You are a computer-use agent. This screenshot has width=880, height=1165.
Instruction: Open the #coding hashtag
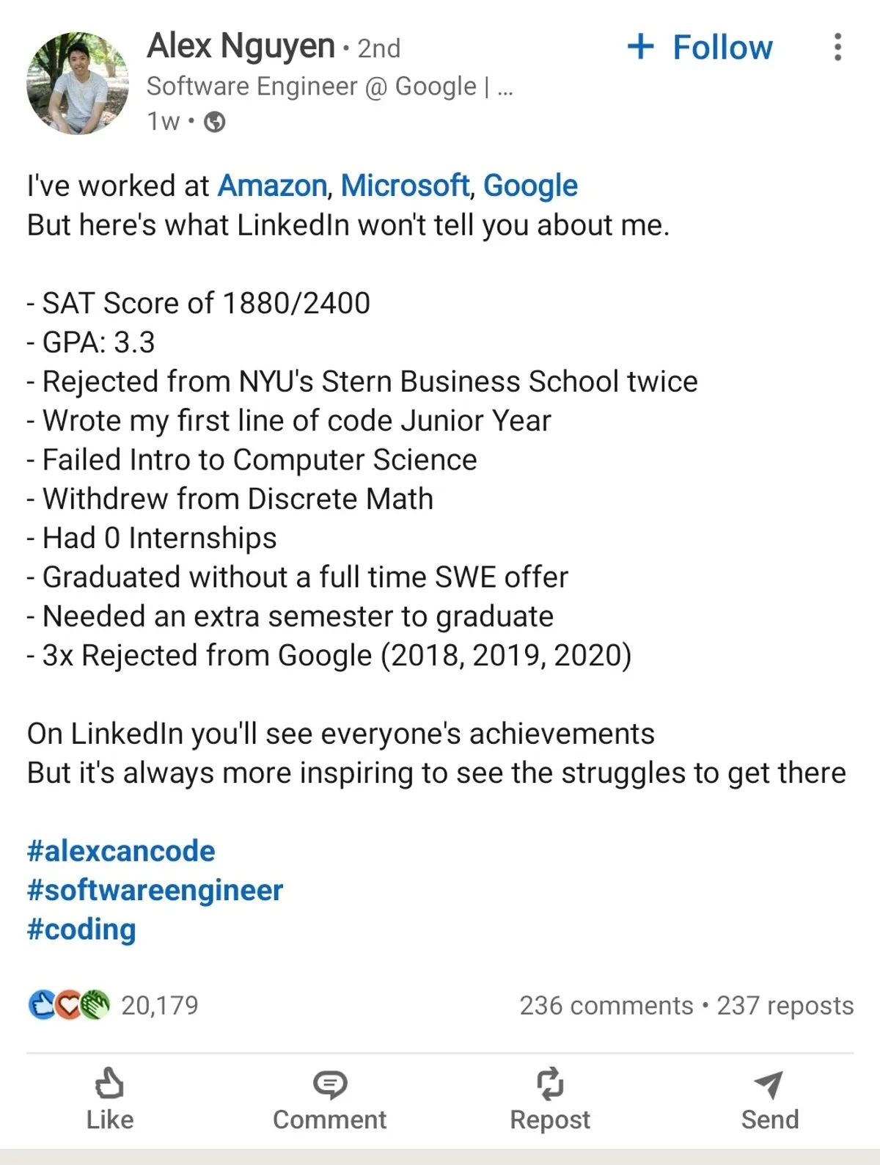[x=81, y=929]
